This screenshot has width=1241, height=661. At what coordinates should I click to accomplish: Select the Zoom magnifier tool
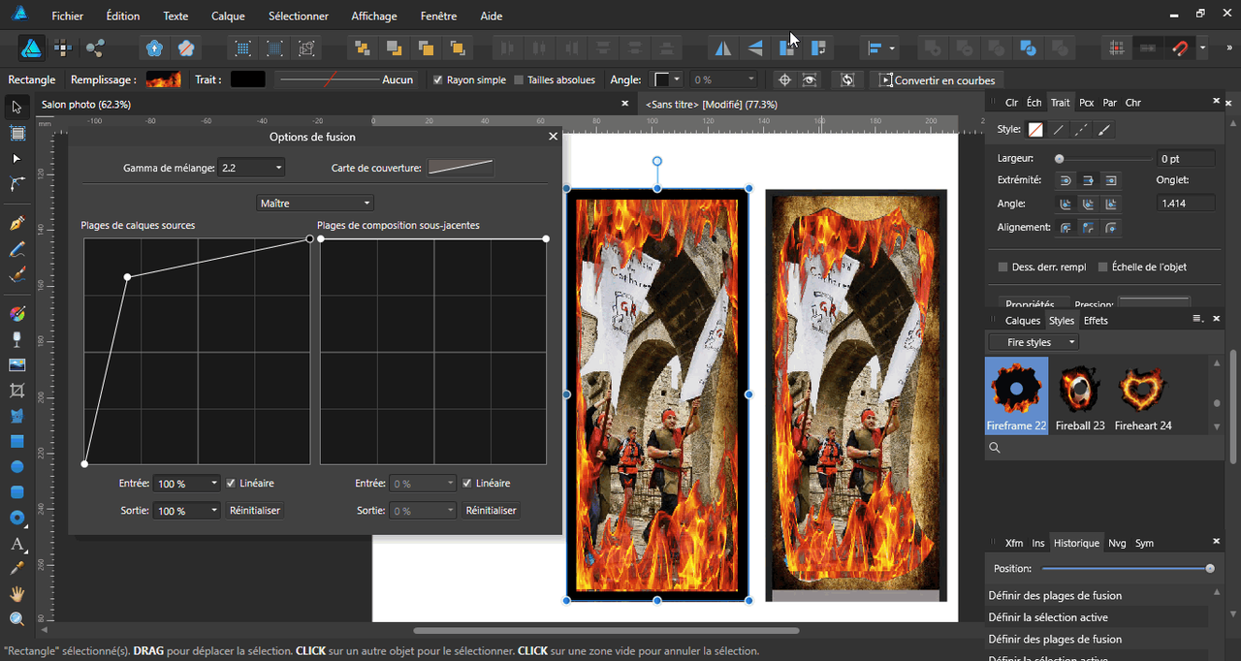pos(16,619)
